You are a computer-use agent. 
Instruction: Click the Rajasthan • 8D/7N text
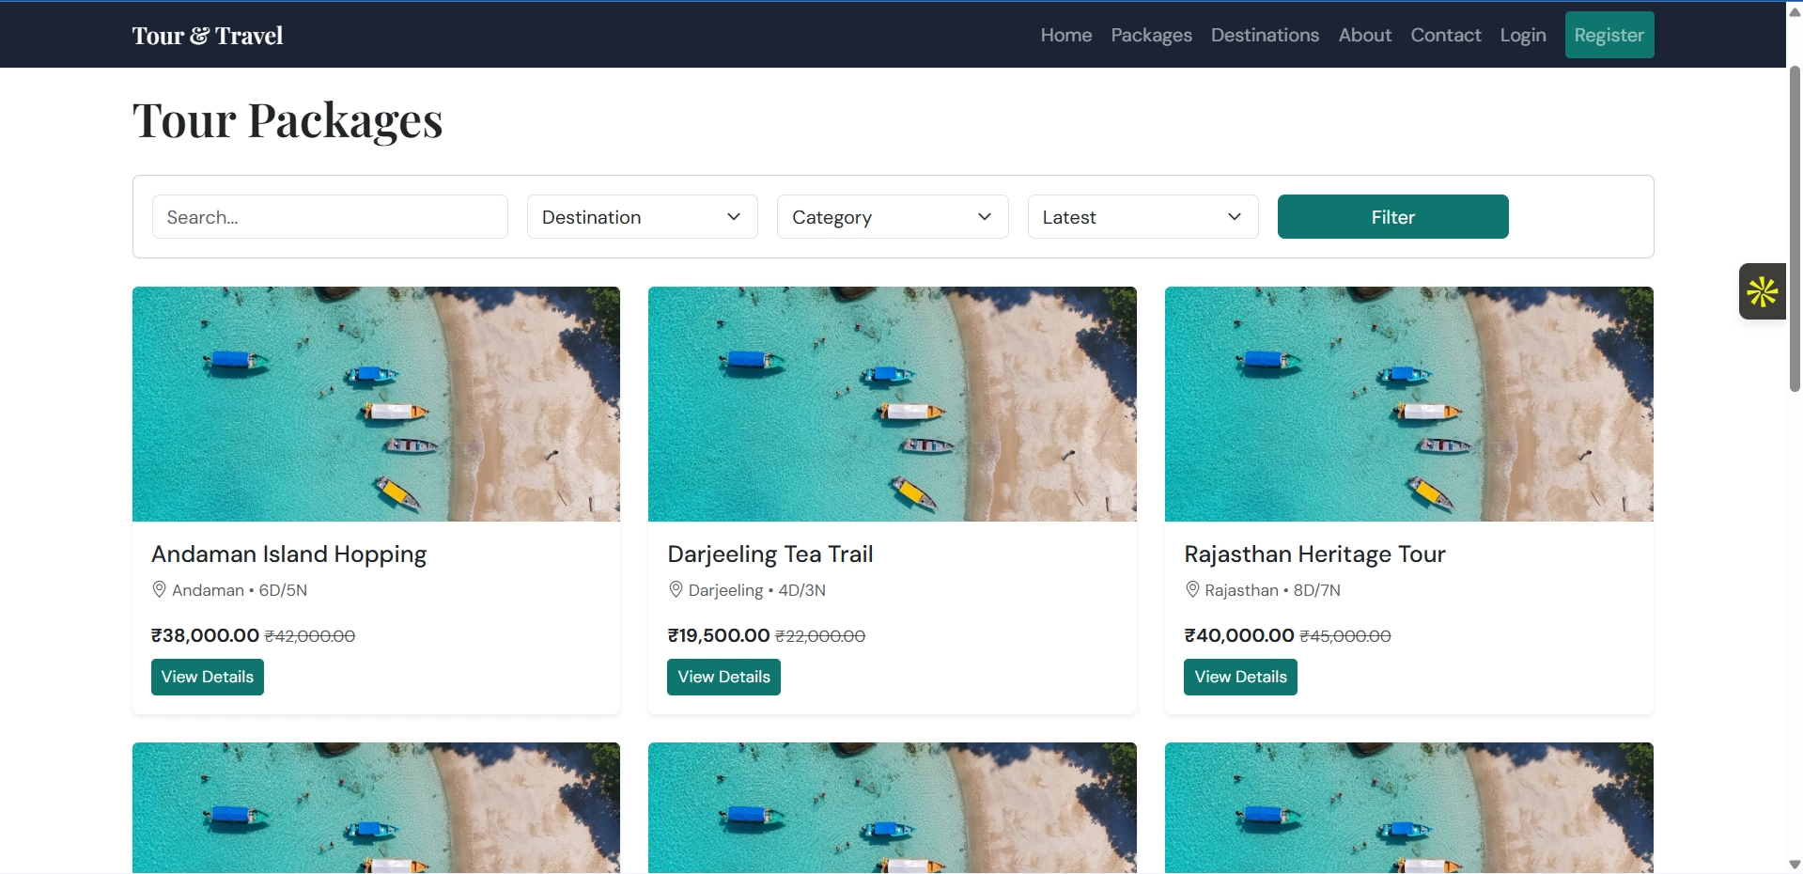pyautogui.click(x=1273, y=590)
